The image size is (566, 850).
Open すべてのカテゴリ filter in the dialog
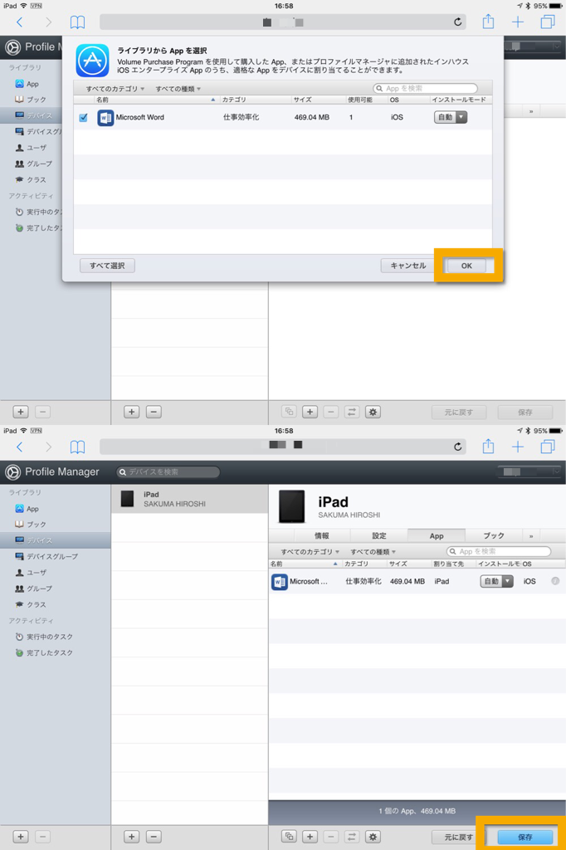coord(115,88)
